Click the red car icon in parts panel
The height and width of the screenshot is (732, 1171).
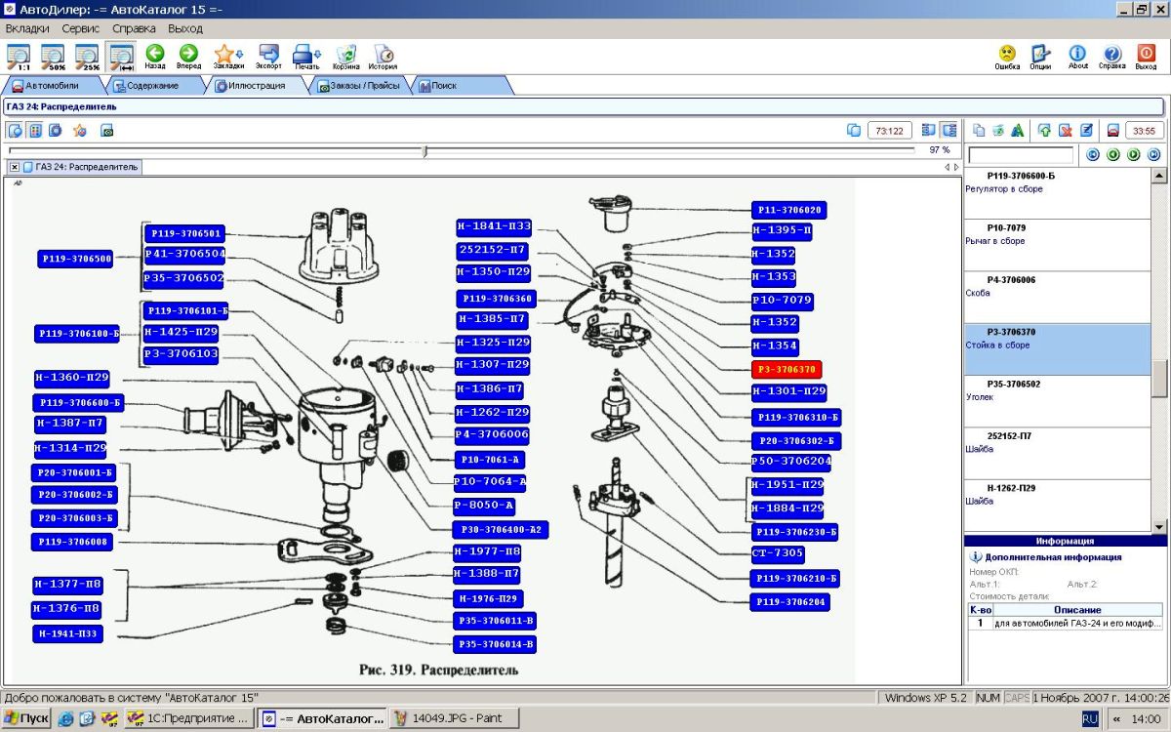coord(1112,130)
